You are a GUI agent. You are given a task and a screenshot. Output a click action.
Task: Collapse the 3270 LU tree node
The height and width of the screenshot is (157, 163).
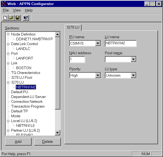(8, 82)
